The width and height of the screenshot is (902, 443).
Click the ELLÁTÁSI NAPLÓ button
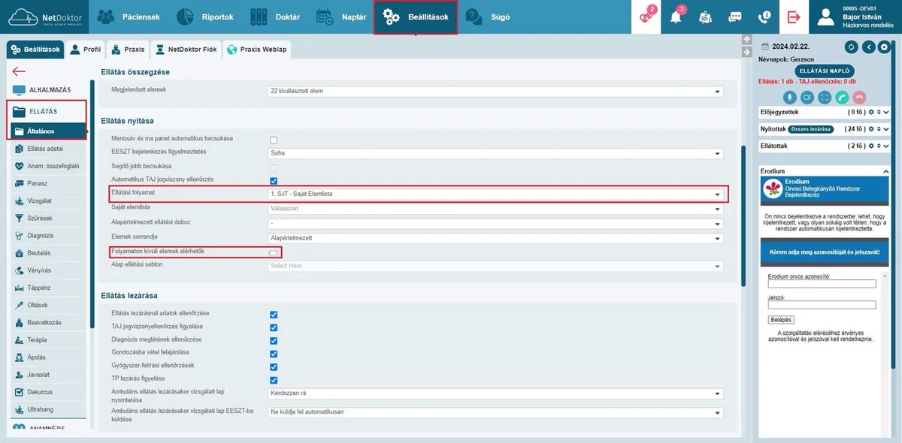pos(824,71)
